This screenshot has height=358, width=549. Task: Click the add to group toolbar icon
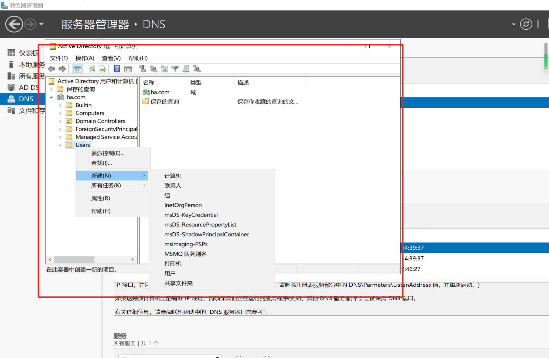pos(197,69)
